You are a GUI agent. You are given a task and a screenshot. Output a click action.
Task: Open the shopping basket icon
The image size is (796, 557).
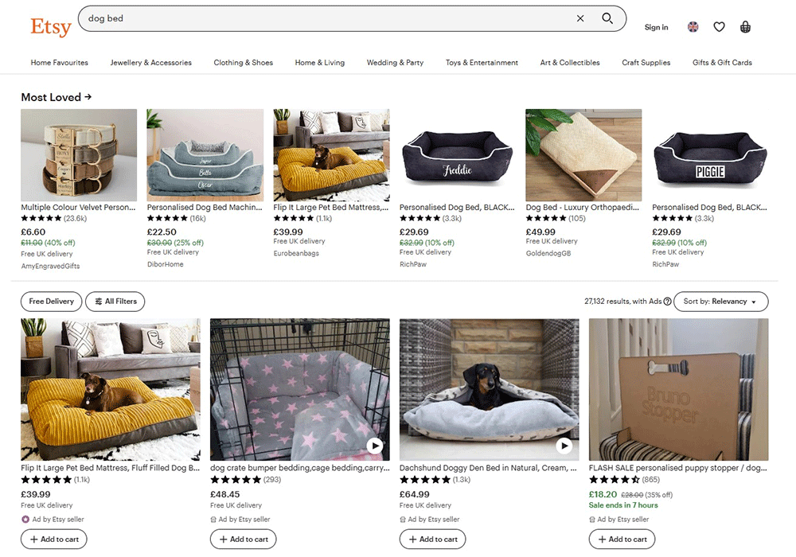point(745,27)
